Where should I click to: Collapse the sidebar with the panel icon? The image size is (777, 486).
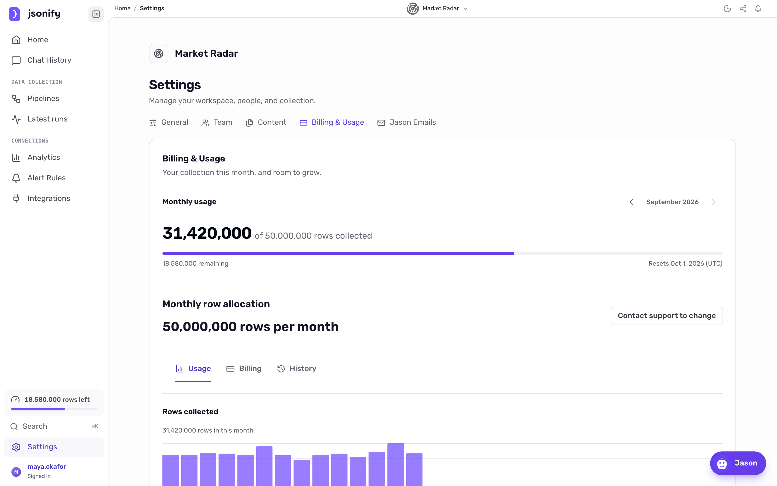tap(96, 14)
